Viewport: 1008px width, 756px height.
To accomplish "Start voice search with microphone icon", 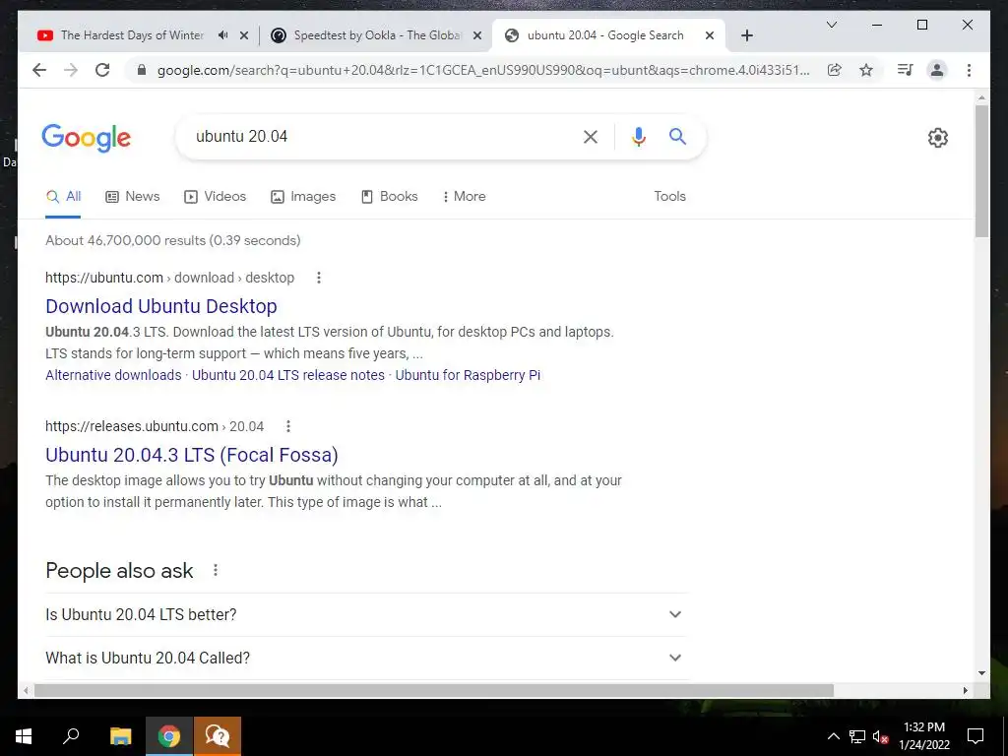I will (638, 136).
